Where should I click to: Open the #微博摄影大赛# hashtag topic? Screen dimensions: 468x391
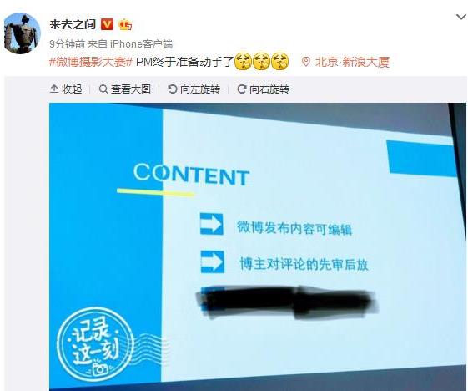coord(91,62)
